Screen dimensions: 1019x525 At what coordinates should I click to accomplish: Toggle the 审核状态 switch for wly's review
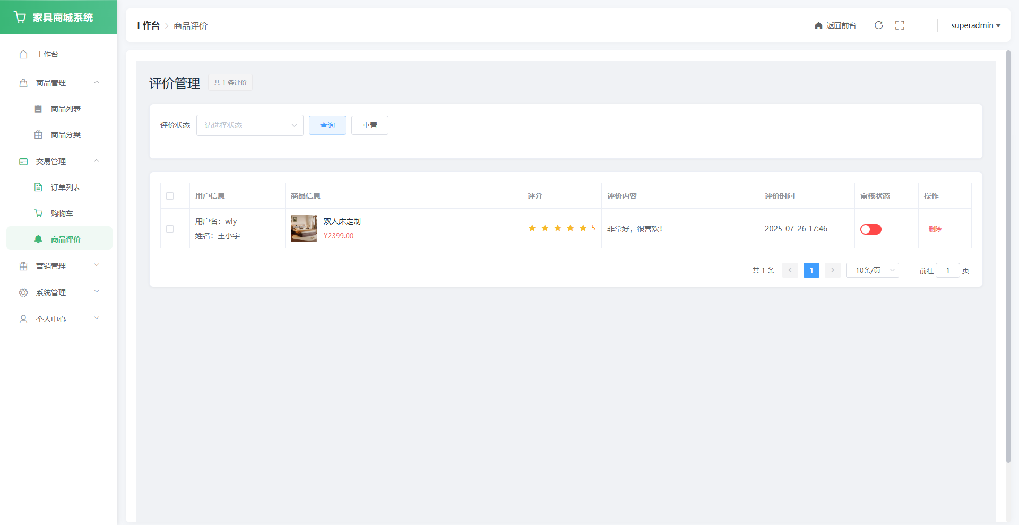pyautogui.click(x=870, y=229)
